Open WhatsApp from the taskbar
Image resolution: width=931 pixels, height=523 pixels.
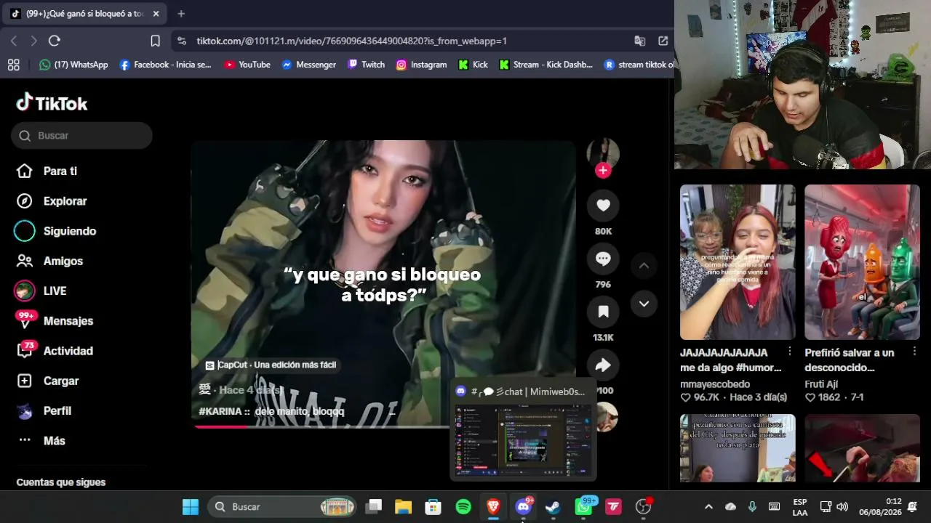tap(583, 507)
